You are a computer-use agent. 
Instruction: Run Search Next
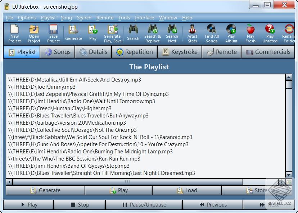click(172, 33)
